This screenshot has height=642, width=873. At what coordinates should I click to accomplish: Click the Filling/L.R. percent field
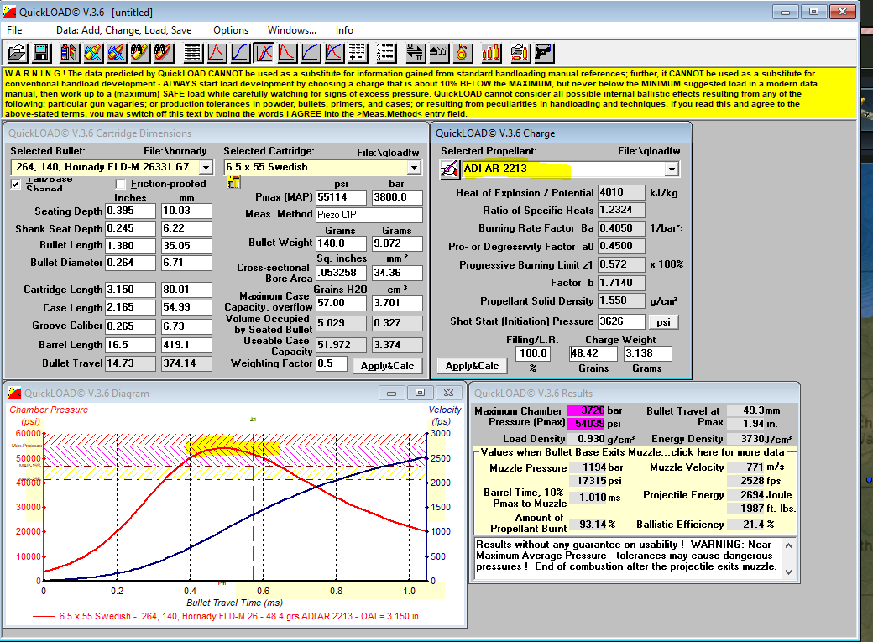pos(533,353)
